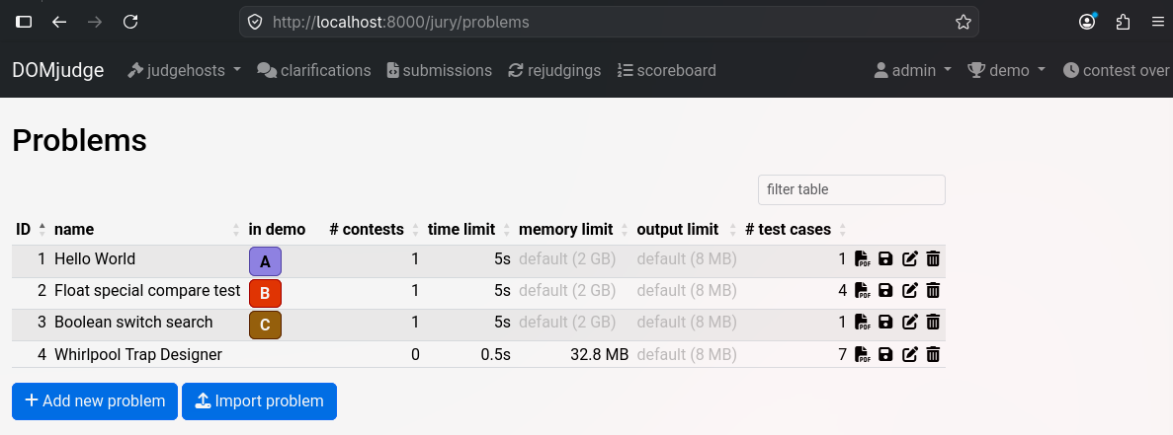
Task: Sort by output limit column
Action: pos(685,229)
